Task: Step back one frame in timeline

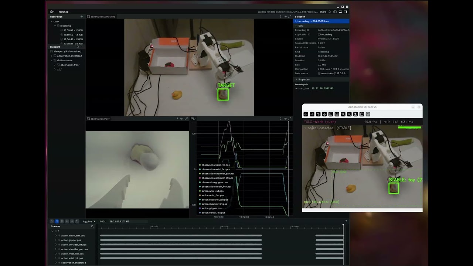Action: (67, 221)
